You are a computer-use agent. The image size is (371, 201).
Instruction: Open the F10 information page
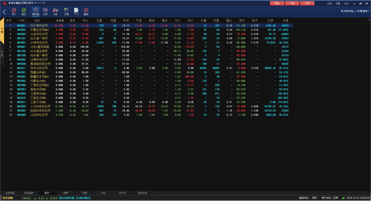[x=76, y=12]
